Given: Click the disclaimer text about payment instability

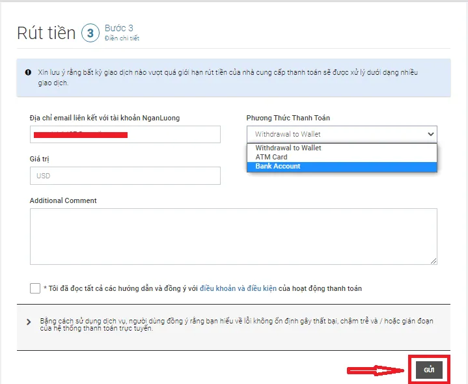Looking at the screenshot, I should click(x=236, y=325).
